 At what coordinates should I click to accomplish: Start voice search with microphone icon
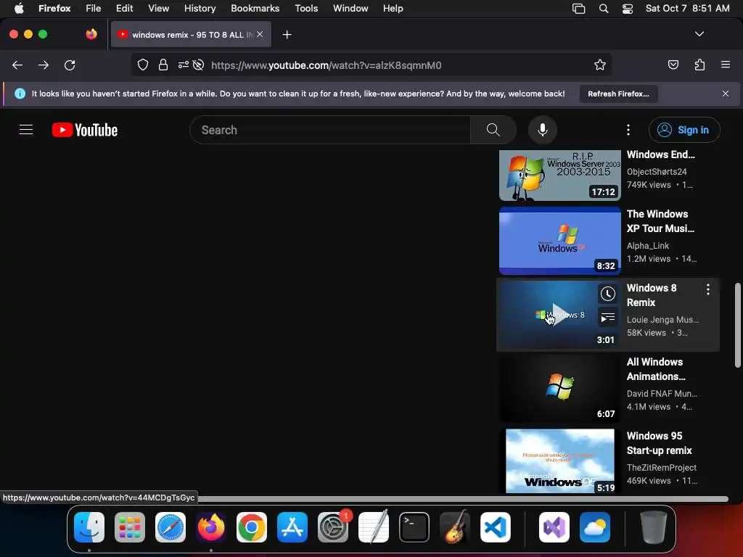point(543,130)
